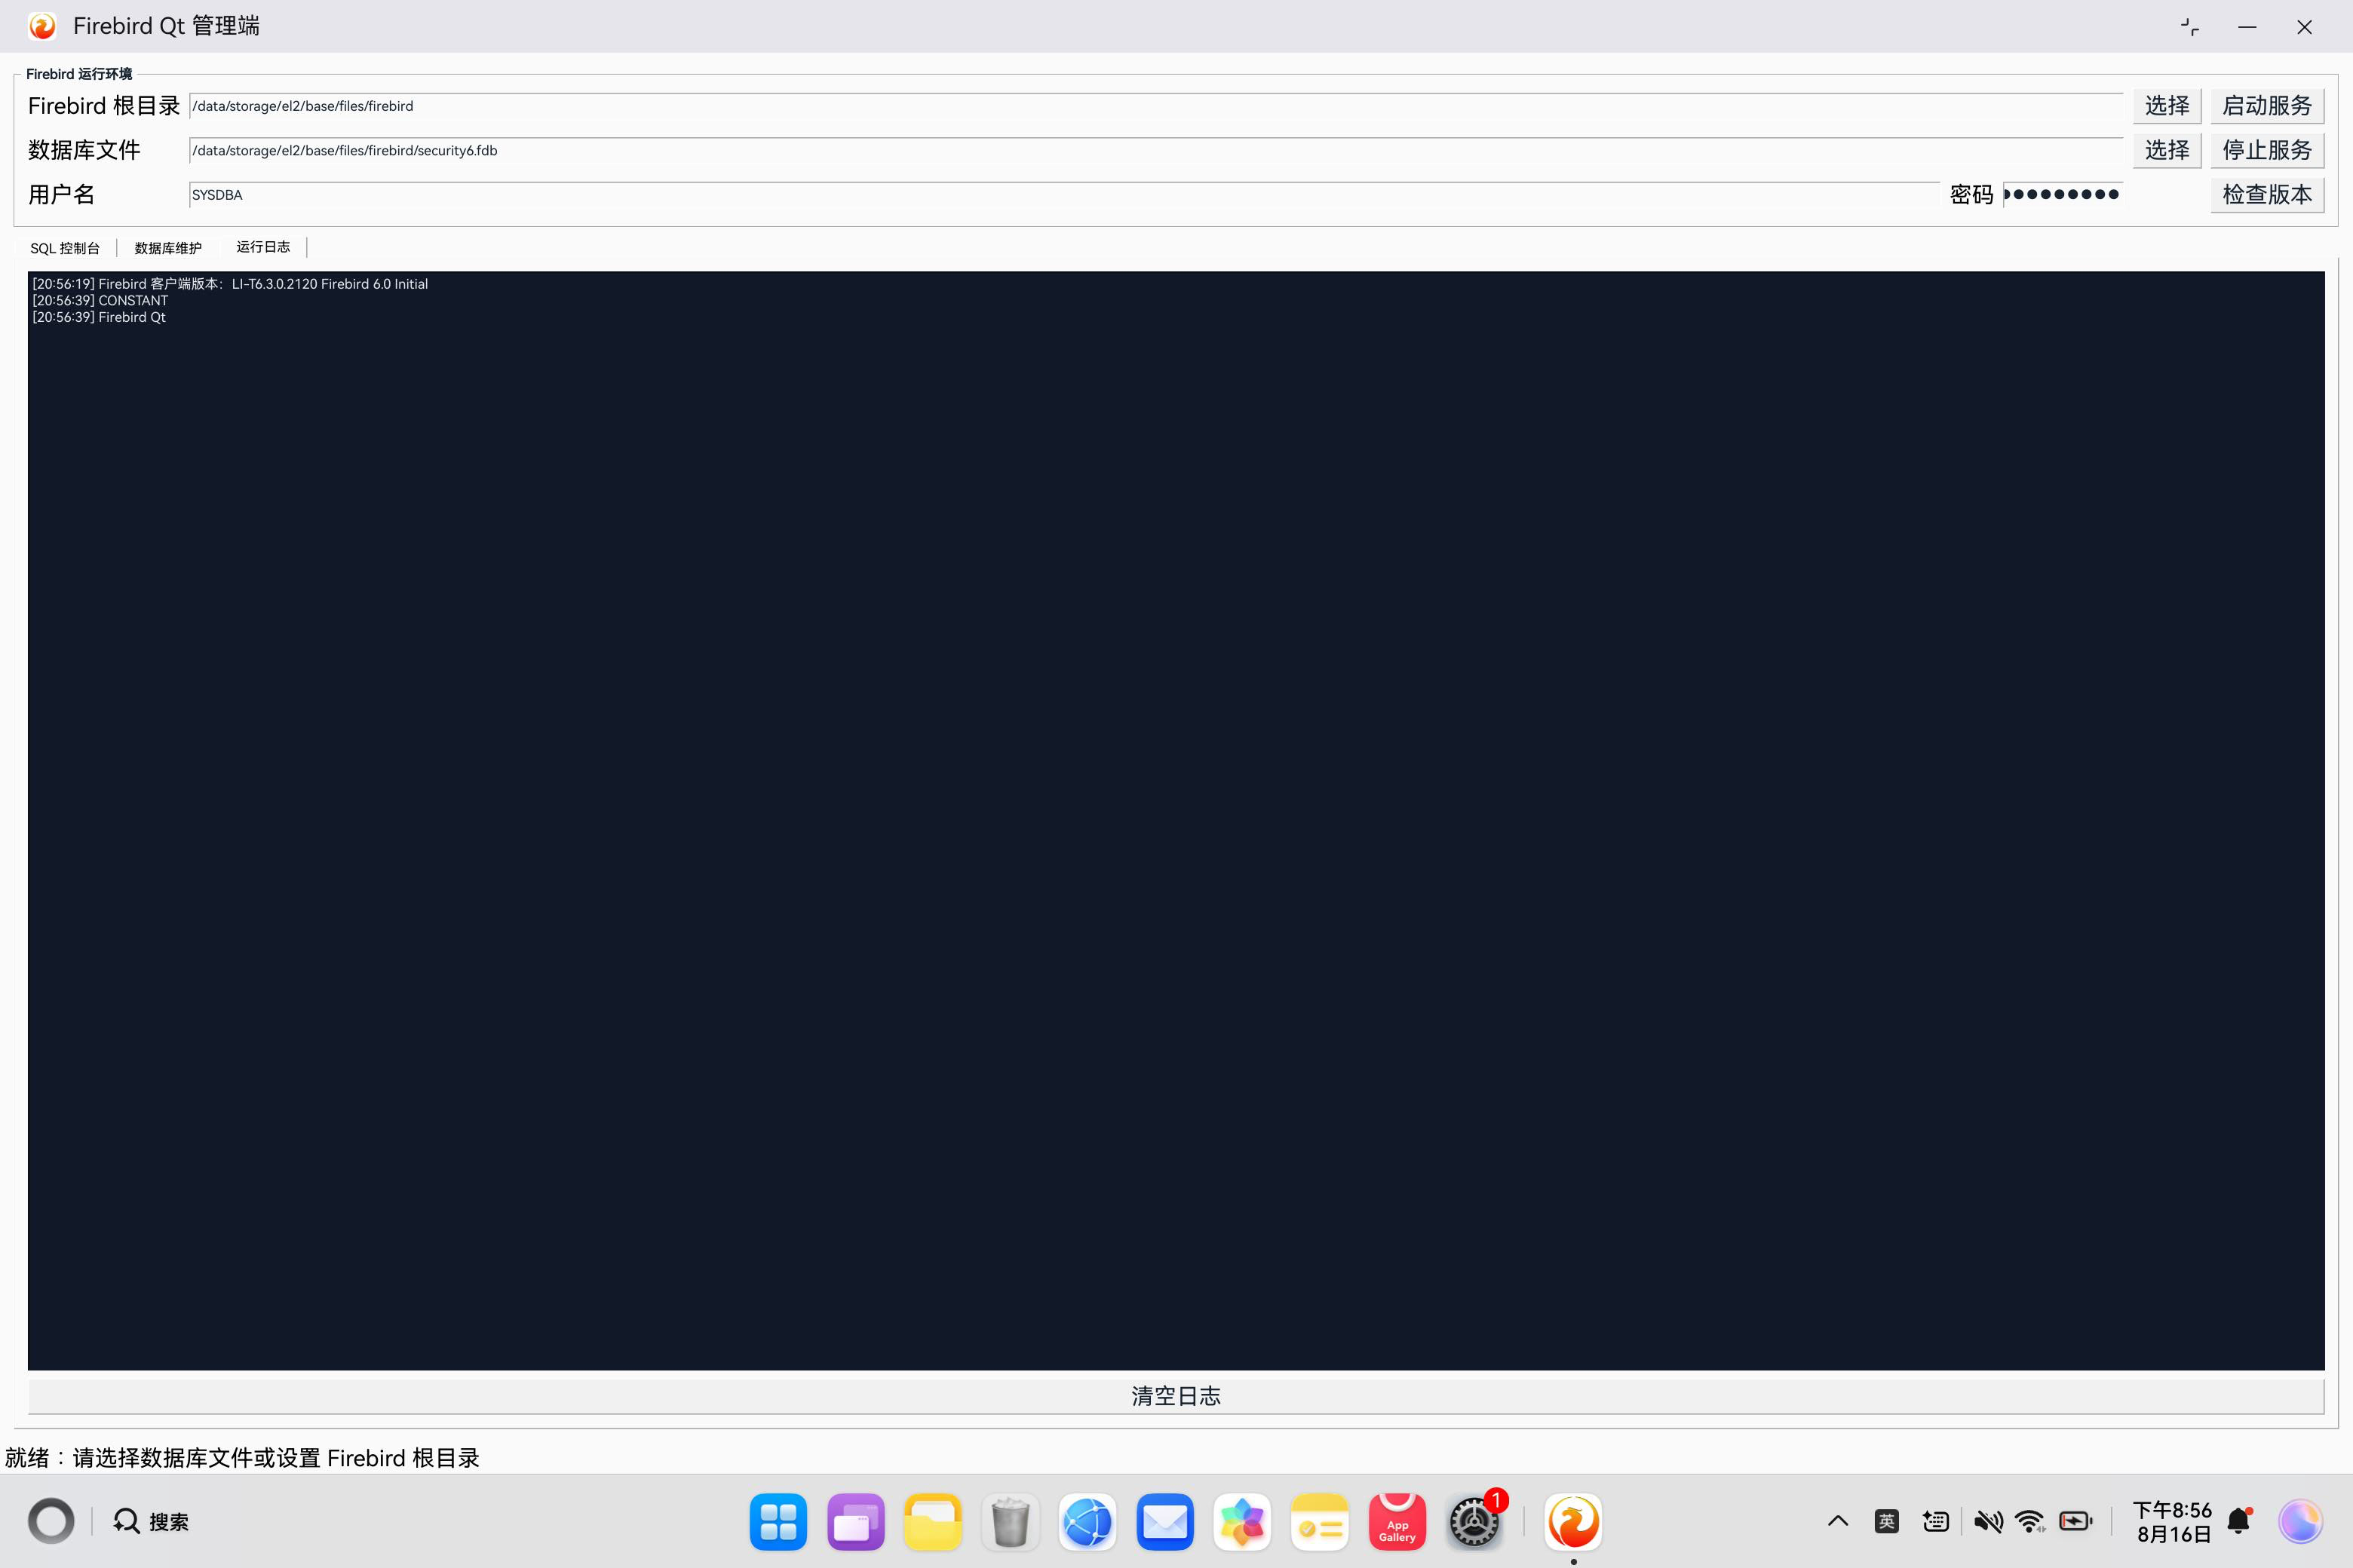Click 选择 for Firebird 根目录
The height and width of the screenshot is (1568, 2353).
coord(2167,106)
